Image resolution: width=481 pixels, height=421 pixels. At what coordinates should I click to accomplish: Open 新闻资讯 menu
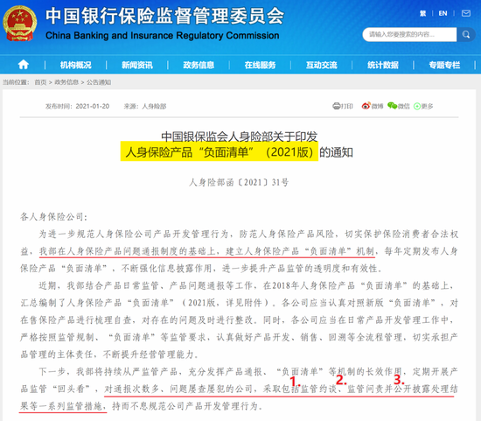click(x=137, y=65)
